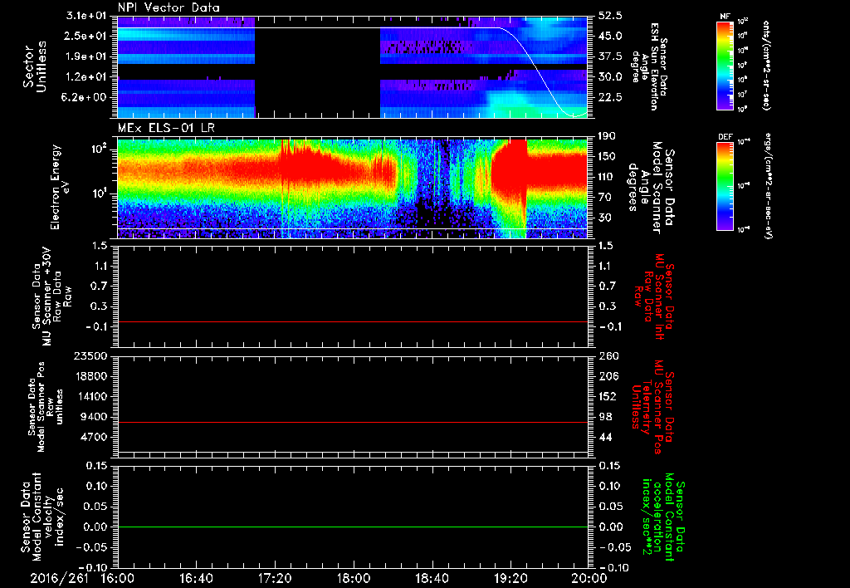Click the 150 scanner angle tick label
The image size is (850, 588).
[x=608, y=156]
